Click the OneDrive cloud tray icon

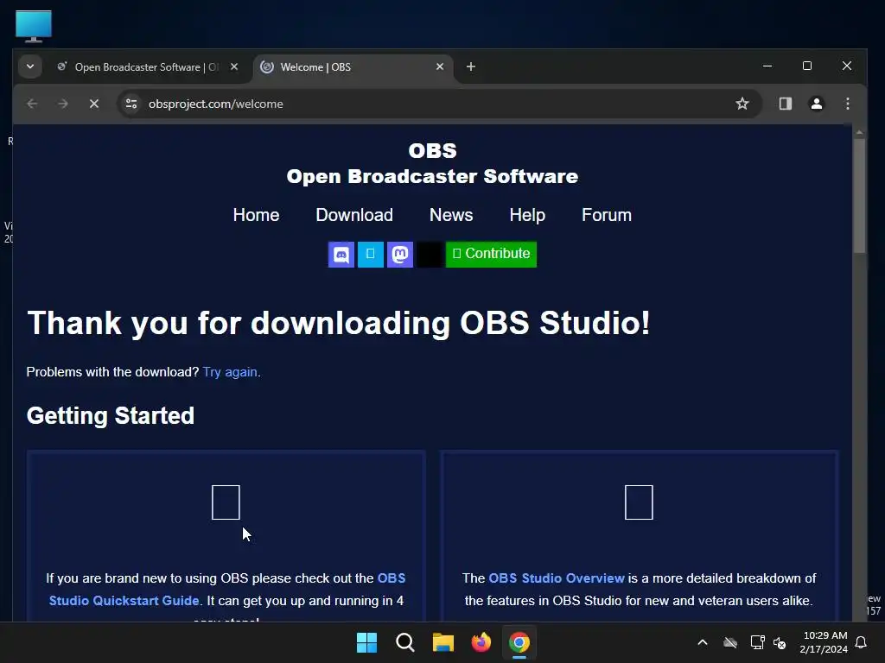[x=730, y=642]
